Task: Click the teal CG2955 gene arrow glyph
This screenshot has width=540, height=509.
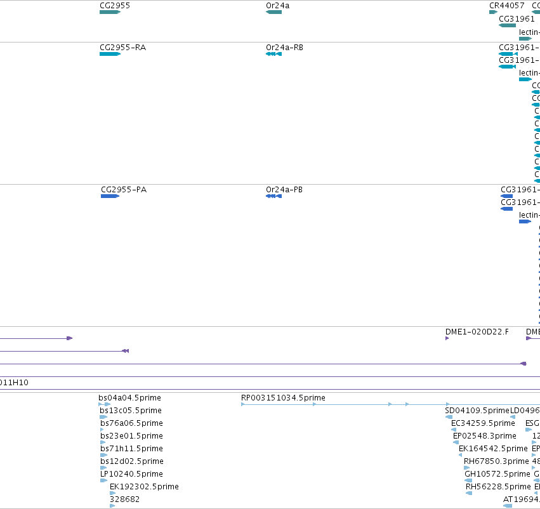Action: 110,12
